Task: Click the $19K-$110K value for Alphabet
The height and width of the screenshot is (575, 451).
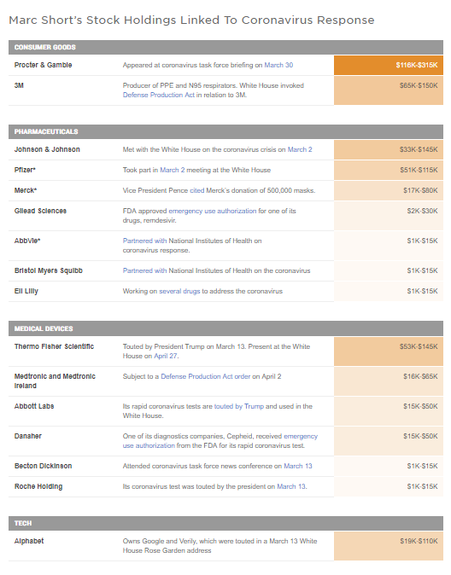Action: click(419, 541)
